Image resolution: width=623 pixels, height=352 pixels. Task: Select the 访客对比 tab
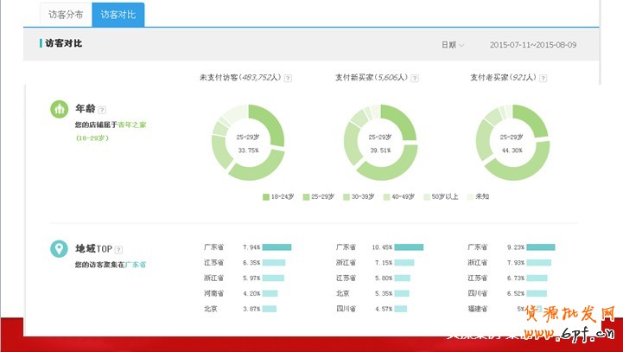118,14
